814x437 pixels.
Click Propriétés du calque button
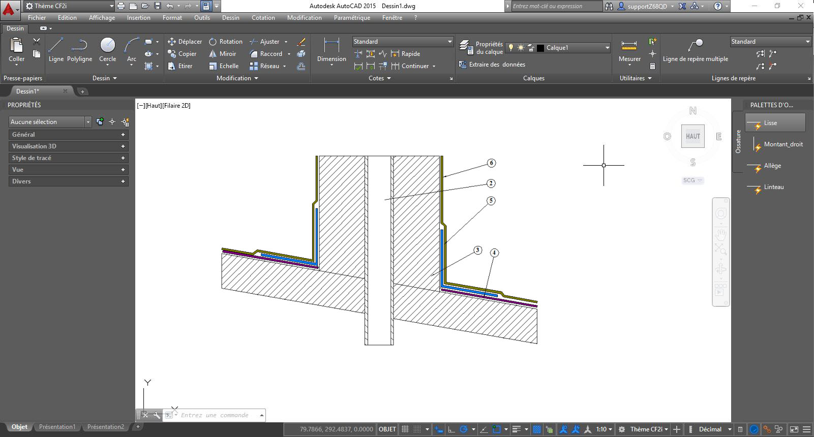(481, 48)
